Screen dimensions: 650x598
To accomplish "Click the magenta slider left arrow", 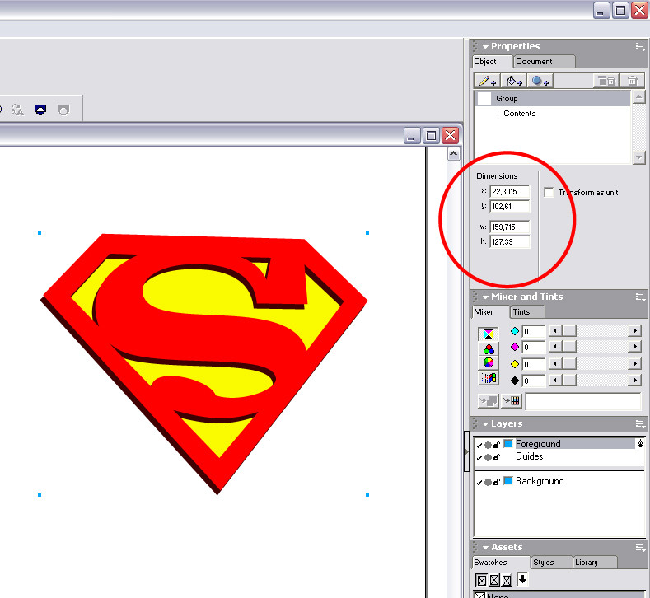I will 555,347.
